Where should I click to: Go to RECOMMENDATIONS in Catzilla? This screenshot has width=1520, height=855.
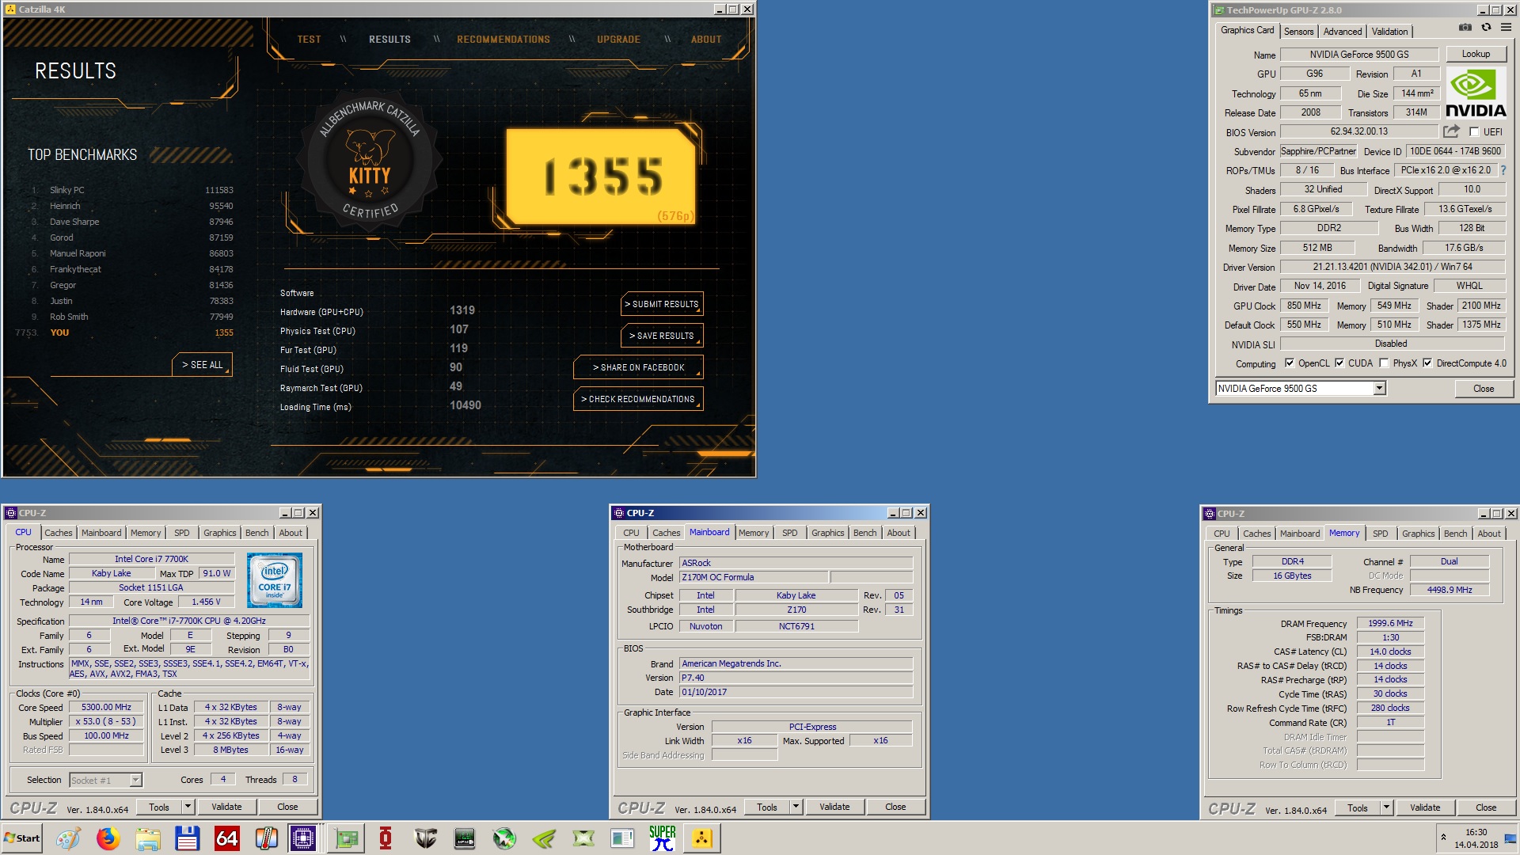(x=503, y=40)
